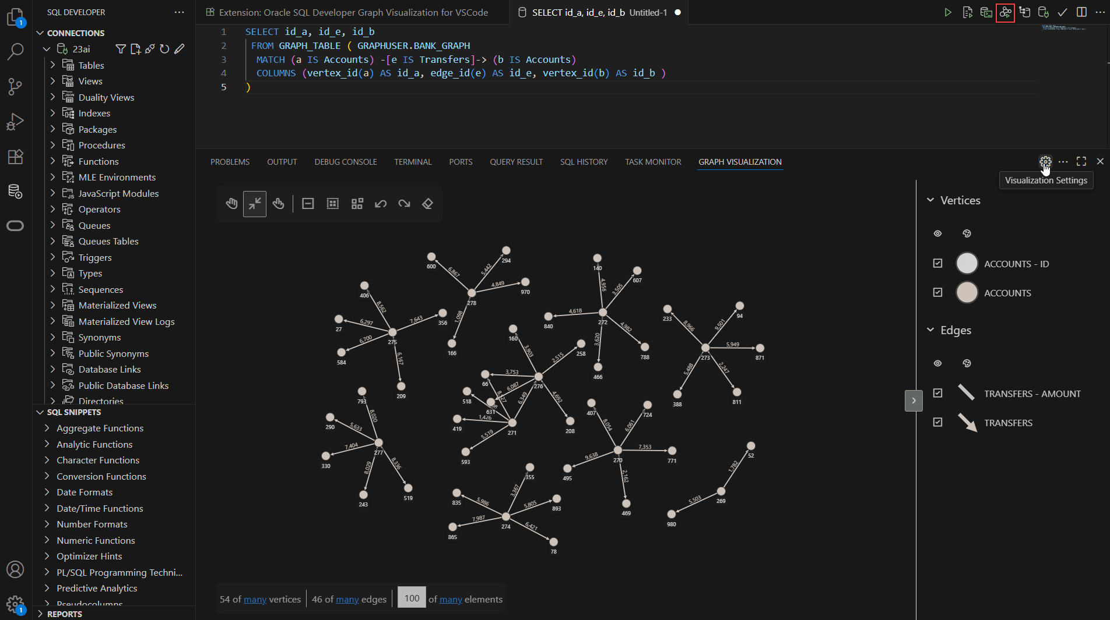
Task: Open Extensions view in activity bar
Action: point(15,157)
